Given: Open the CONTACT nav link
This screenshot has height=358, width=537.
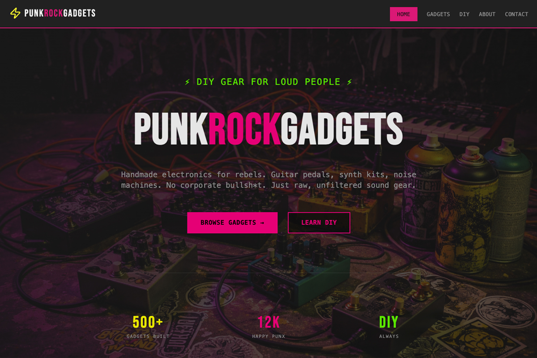Looking at the screenshot, I should pos(516,14).
